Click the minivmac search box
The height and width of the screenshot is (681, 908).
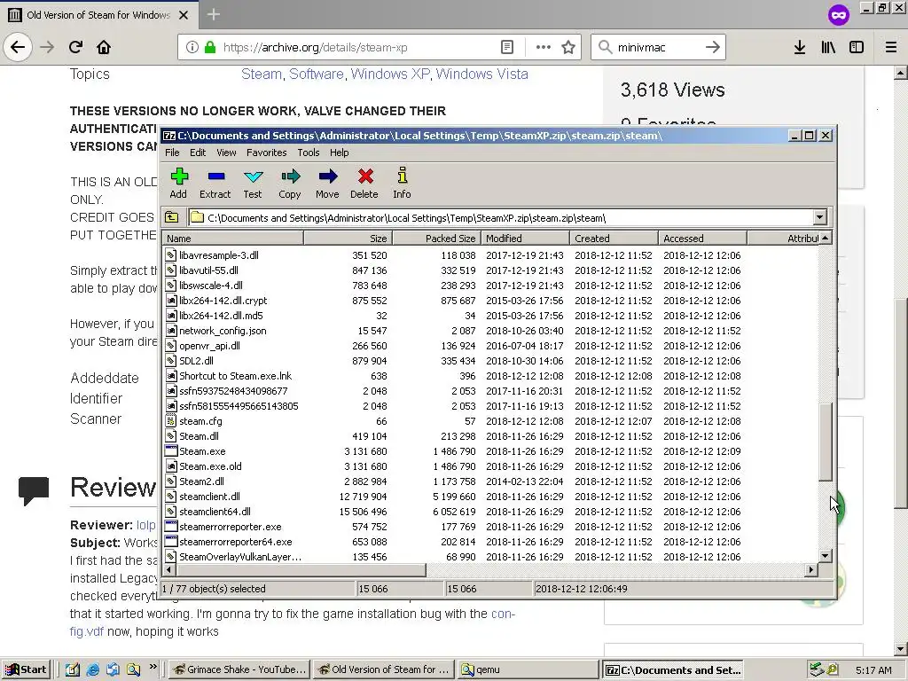point(657,48)
